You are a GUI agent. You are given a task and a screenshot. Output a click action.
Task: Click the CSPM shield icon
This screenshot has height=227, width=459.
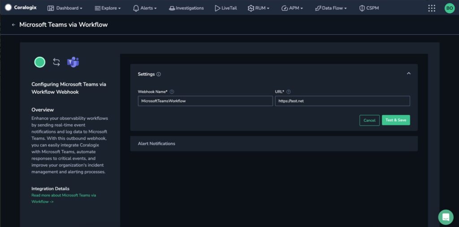362,8
